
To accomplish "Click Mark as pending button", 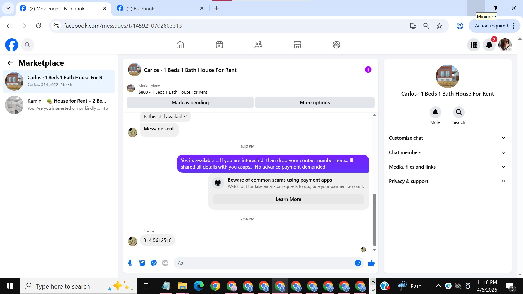I will click(x=190, y=103).
